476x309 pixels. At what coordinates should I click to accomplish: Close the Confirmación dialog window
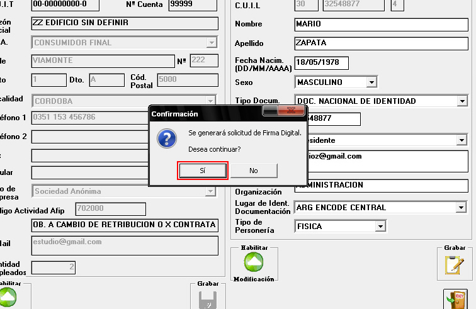[292, 111]
